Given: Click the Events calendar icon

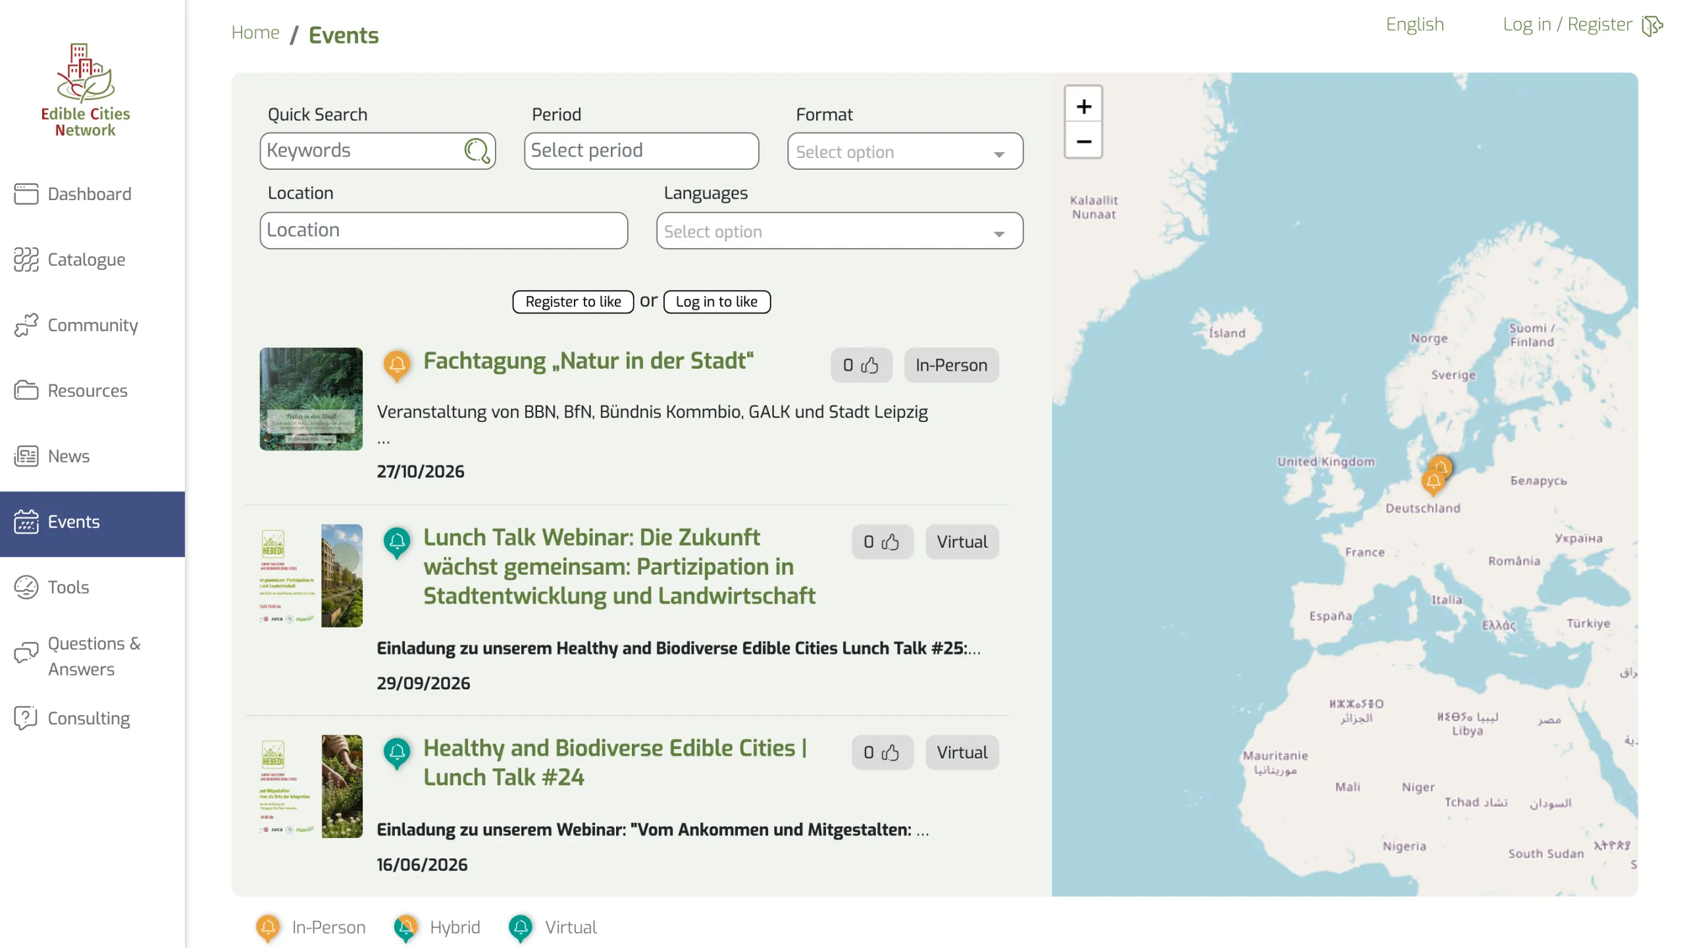Looking at the screenshot, I should coord(26,521).
